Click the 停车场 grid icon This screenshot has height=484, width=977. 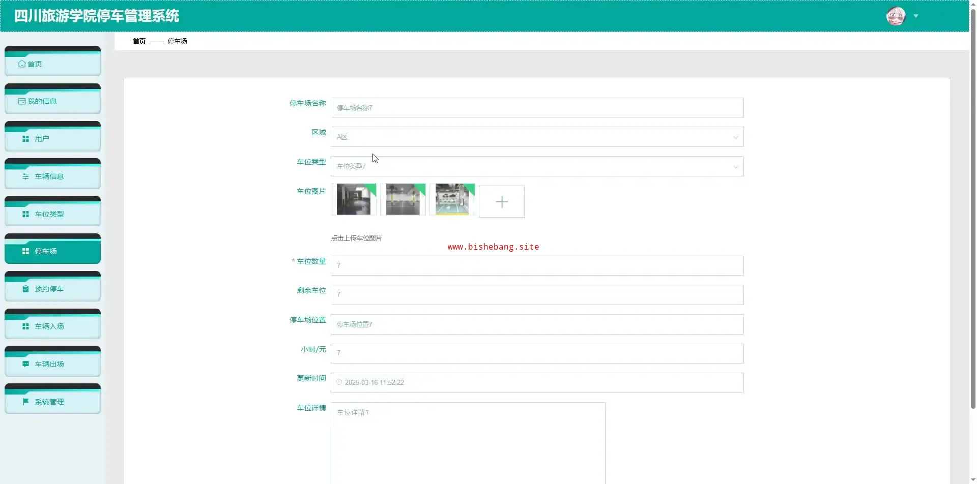(25, 251)
